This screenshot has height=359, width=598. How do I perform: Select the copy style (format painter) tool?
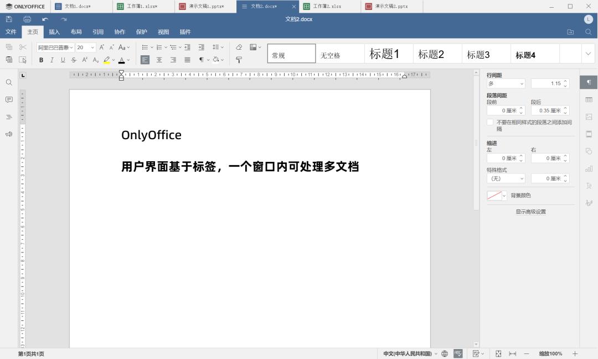coord(239,60)
